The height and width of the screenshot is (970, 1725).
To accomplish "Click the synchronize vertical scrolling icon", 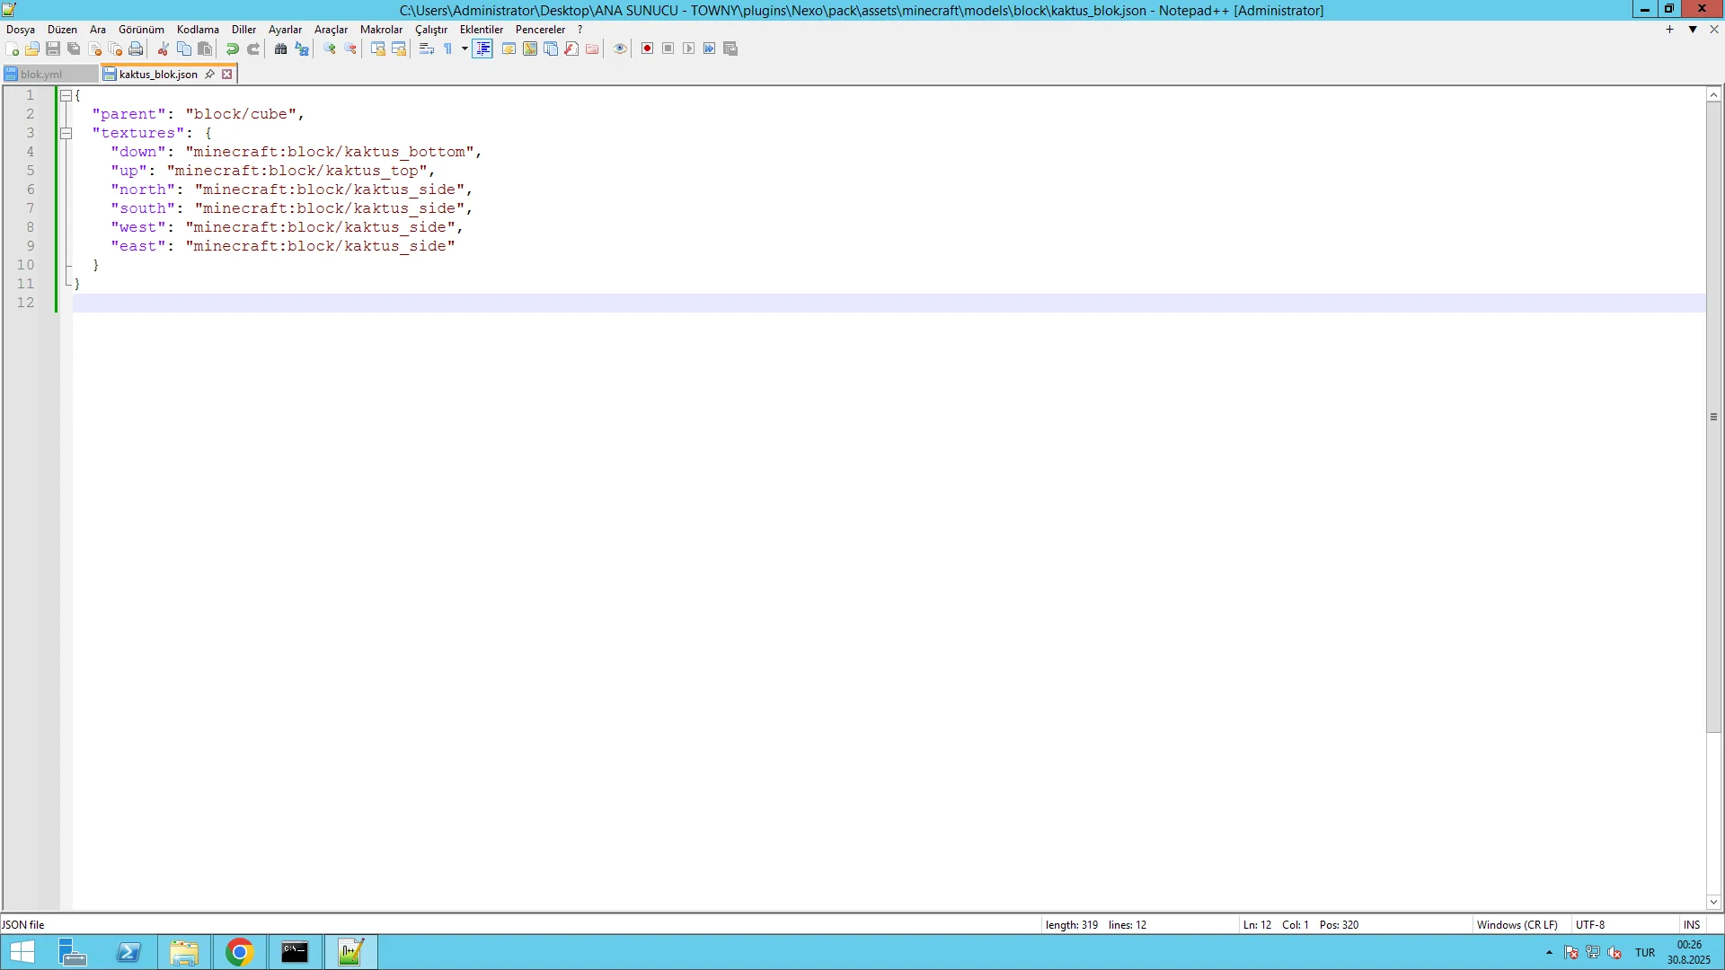I will (378, 48).
